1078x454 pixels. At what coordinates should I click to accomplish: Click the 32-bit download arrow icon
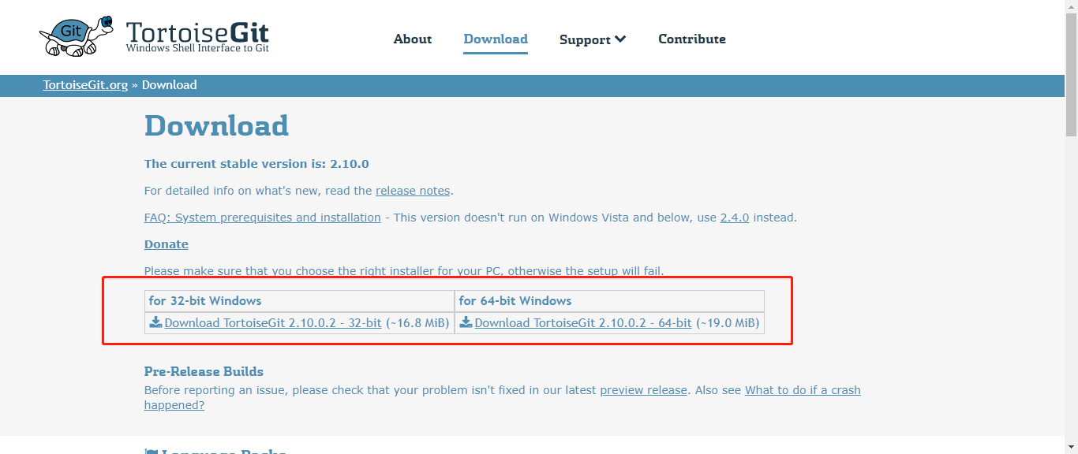[156, 322]
